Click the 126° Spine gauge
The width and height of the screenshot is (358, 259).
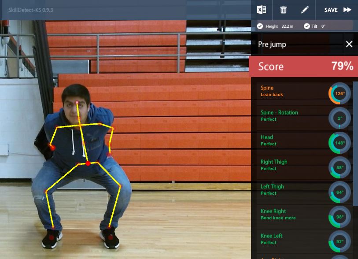340,93
